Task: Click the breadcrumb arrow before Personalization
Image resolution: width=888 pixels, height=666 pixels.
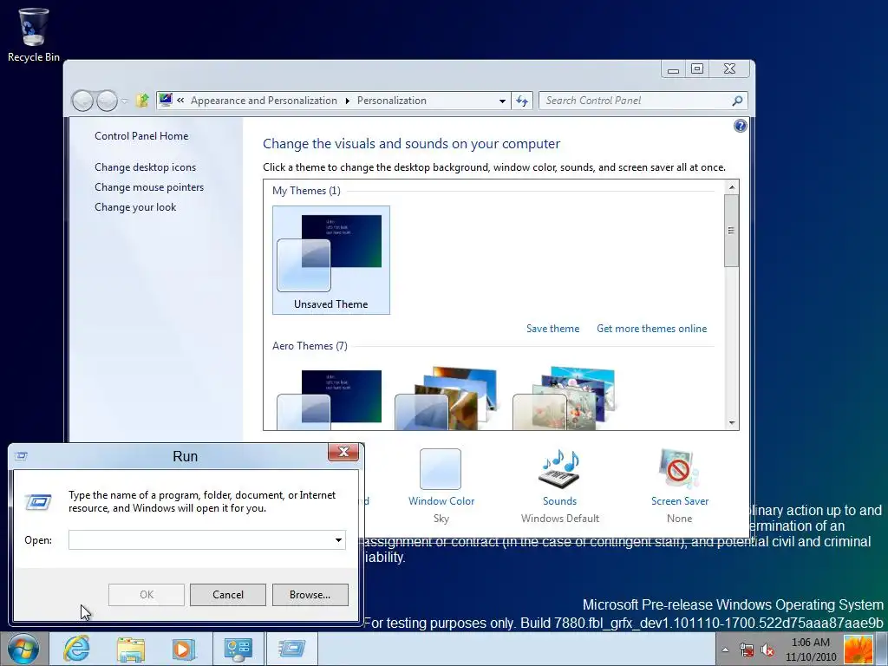Action: pyautogui.click(x=347, y=101)
